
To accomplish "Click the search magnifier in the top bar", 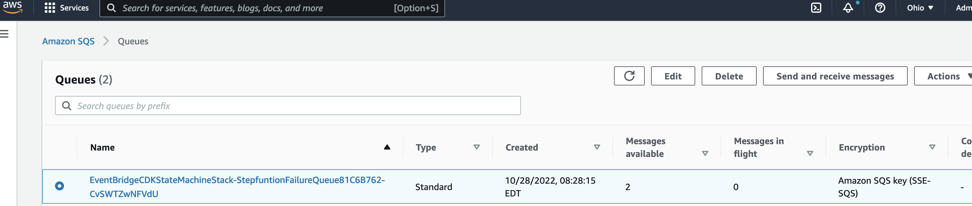I will tap(111, 8).
